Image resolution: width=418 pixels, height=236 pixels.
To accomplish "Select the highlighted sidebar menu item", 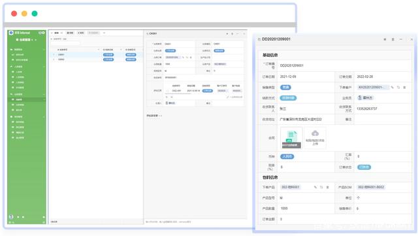I will point(27,99).
